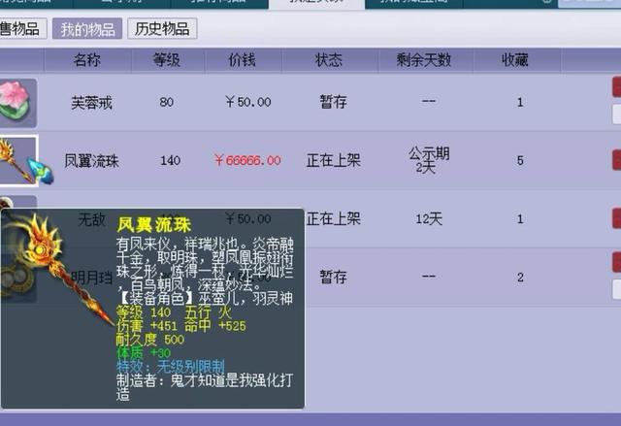Select the item name 明月珰
The height and width of the screenshot is (426, 621).
pyautogui.click(x=92, y=278)
